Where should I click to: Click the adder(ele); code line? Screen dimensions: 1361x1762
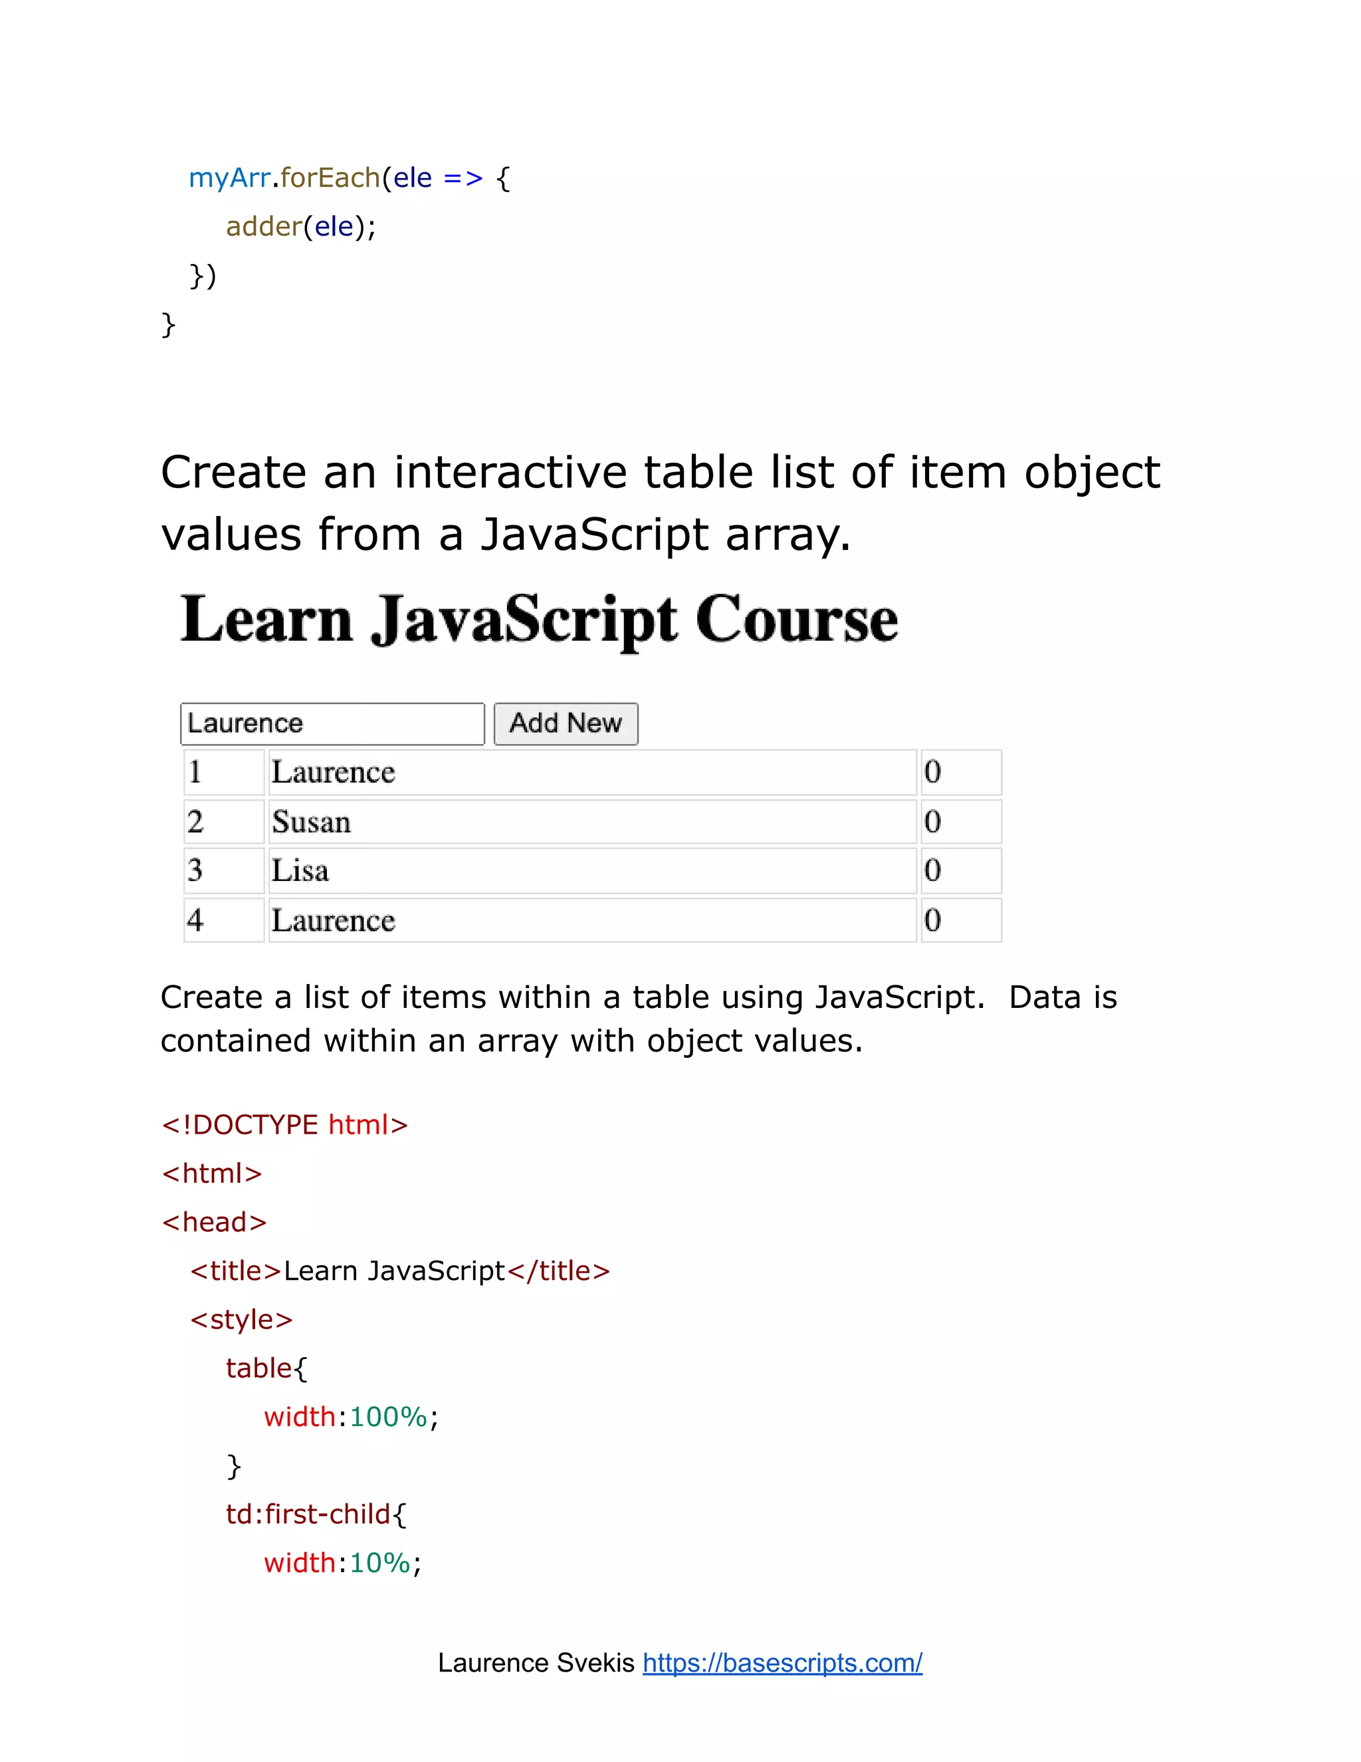[301, 227]
